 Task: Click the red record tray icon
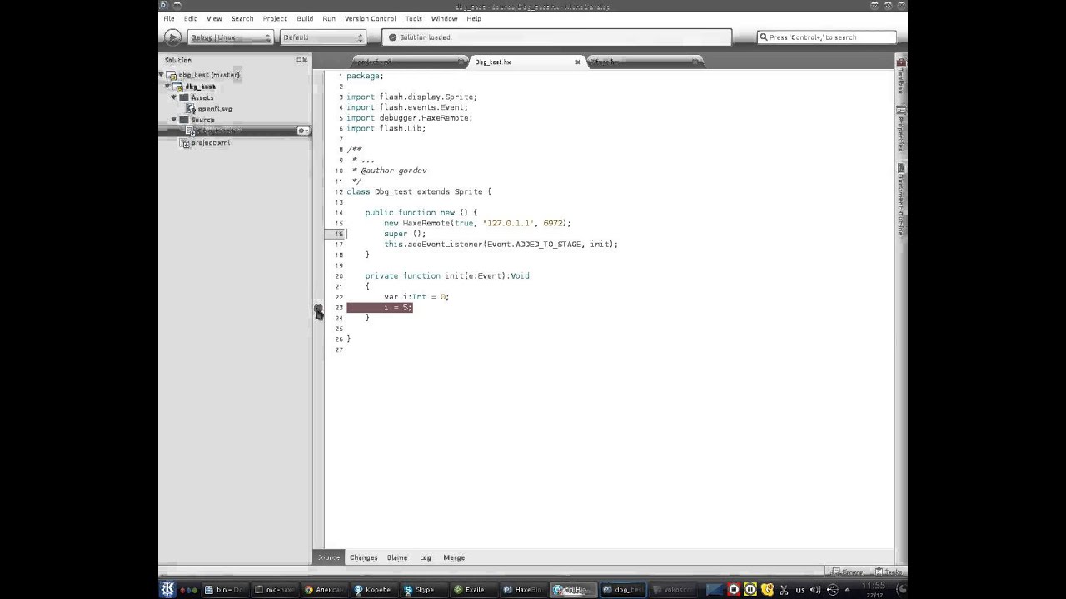coord(734,590)
